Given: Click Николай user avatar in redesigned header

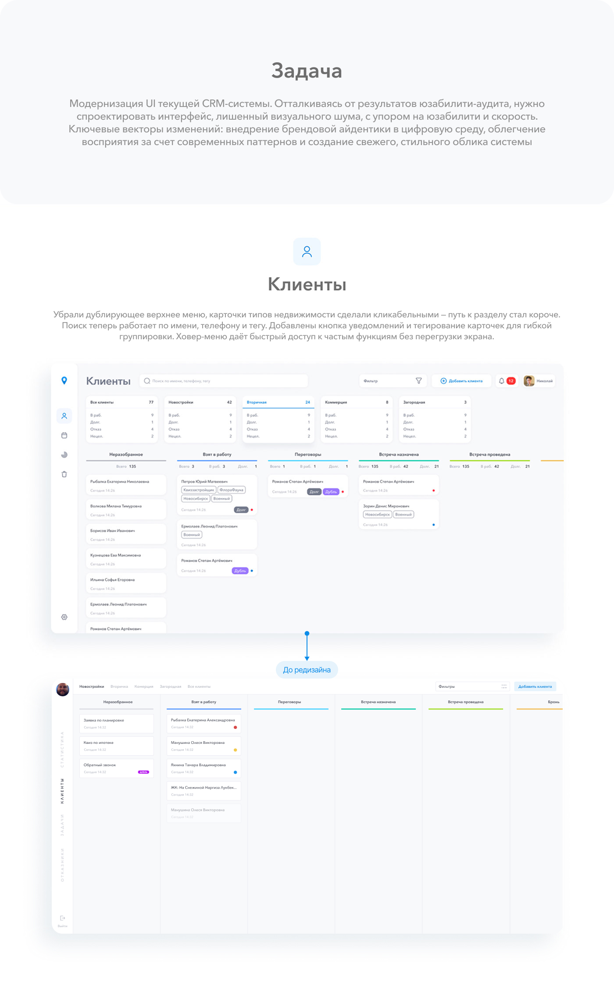Looking at the screenshot, I should (x=529, y=381).
